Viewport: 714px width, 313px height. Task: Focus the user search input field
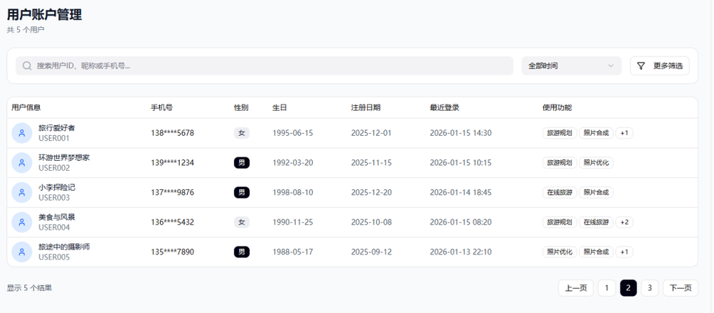pyautogui.click(x=271, y=66)
